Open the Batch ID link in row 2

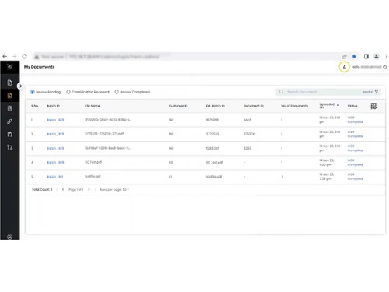coord(55,134)
